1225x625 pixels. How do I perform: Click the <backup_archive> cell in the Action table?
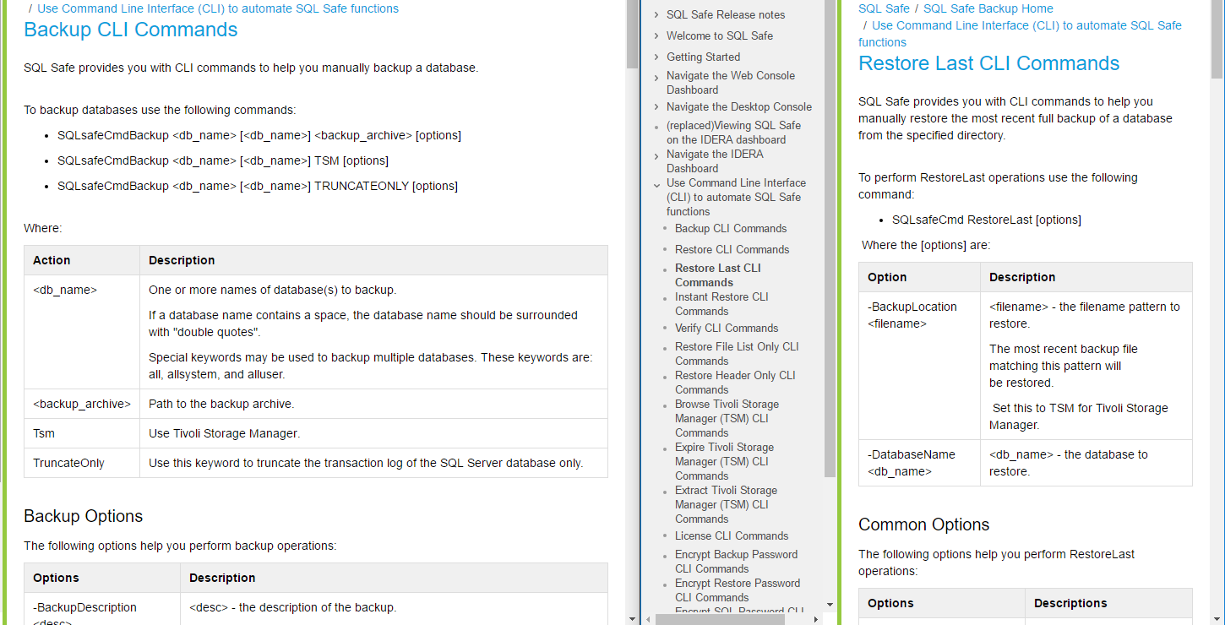click(82, 404)
